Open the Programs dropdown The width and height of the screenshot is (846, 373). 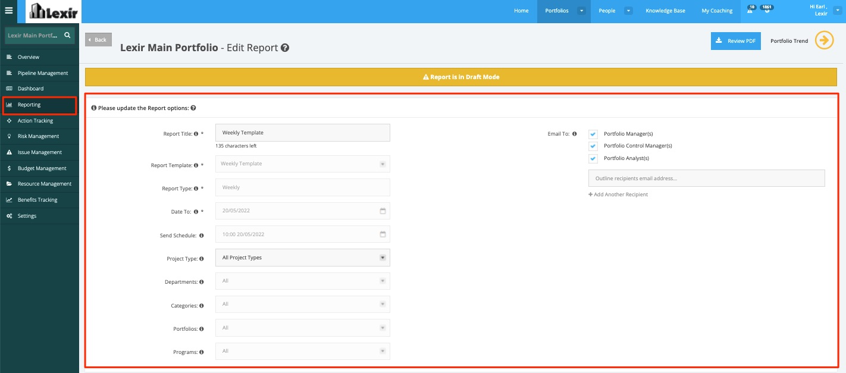coord(303,351)
